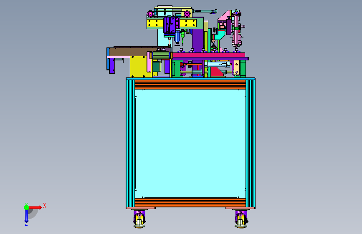
Task: Select the lower orange frame rail
Action: (190, 202)
